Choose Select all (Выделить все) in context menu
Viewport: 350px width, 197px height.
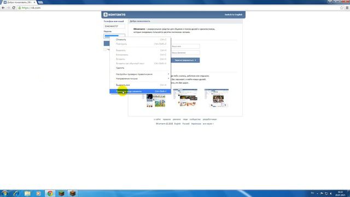pyautogui.click(x=140, y=85)
